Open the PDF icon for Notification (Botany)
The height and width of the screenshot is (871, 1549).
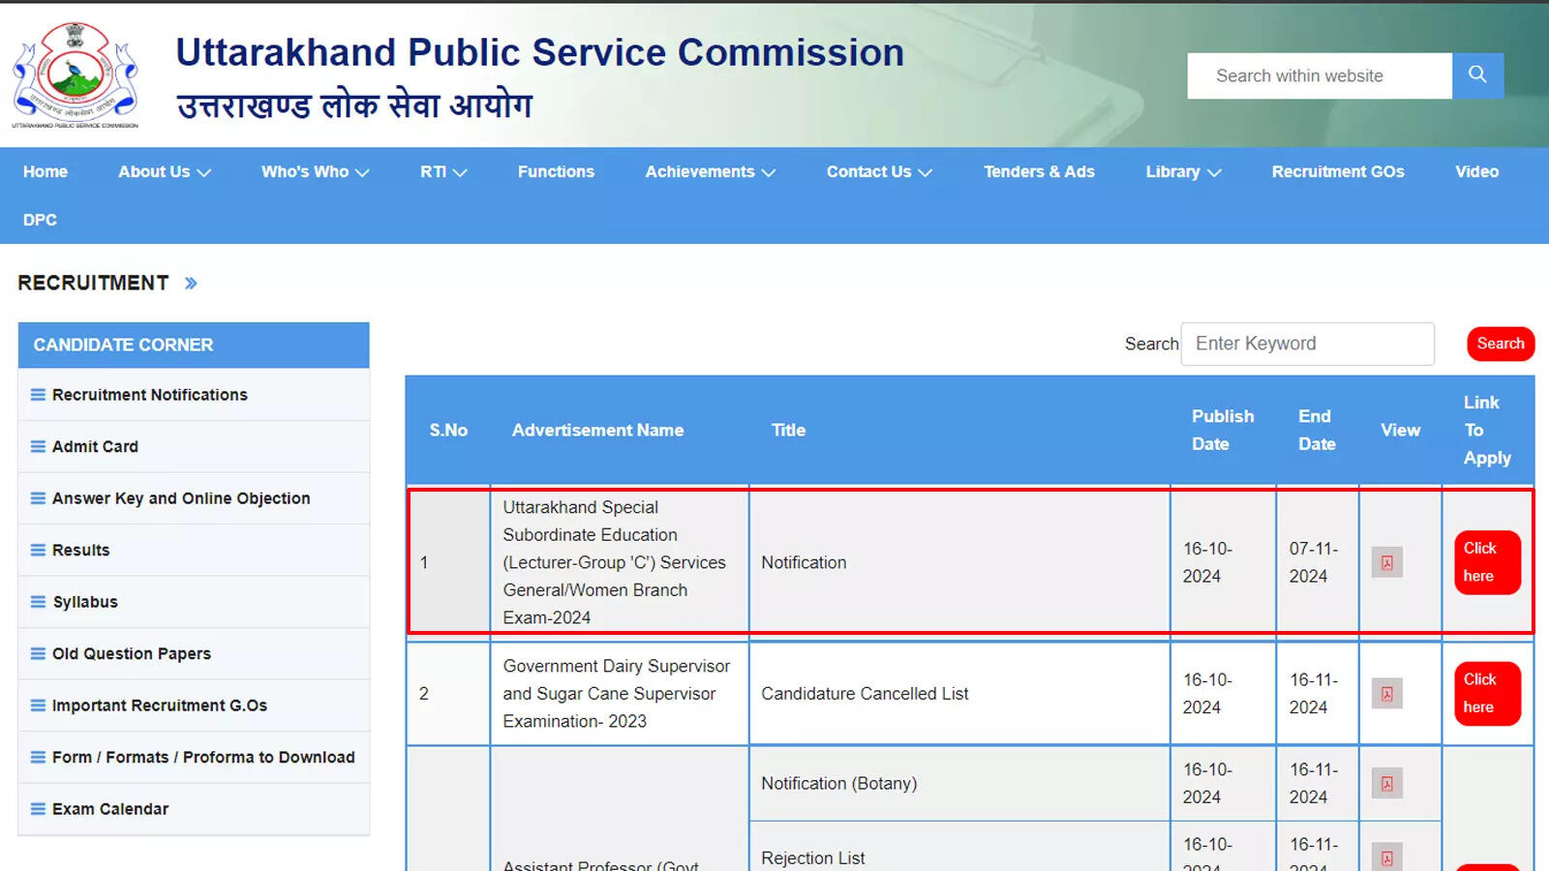point(1386,783)
